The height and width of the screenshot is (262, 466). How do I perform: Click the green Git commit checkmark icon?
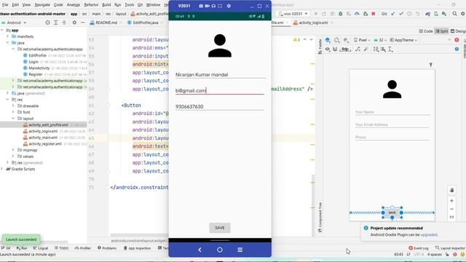[401, 14]
